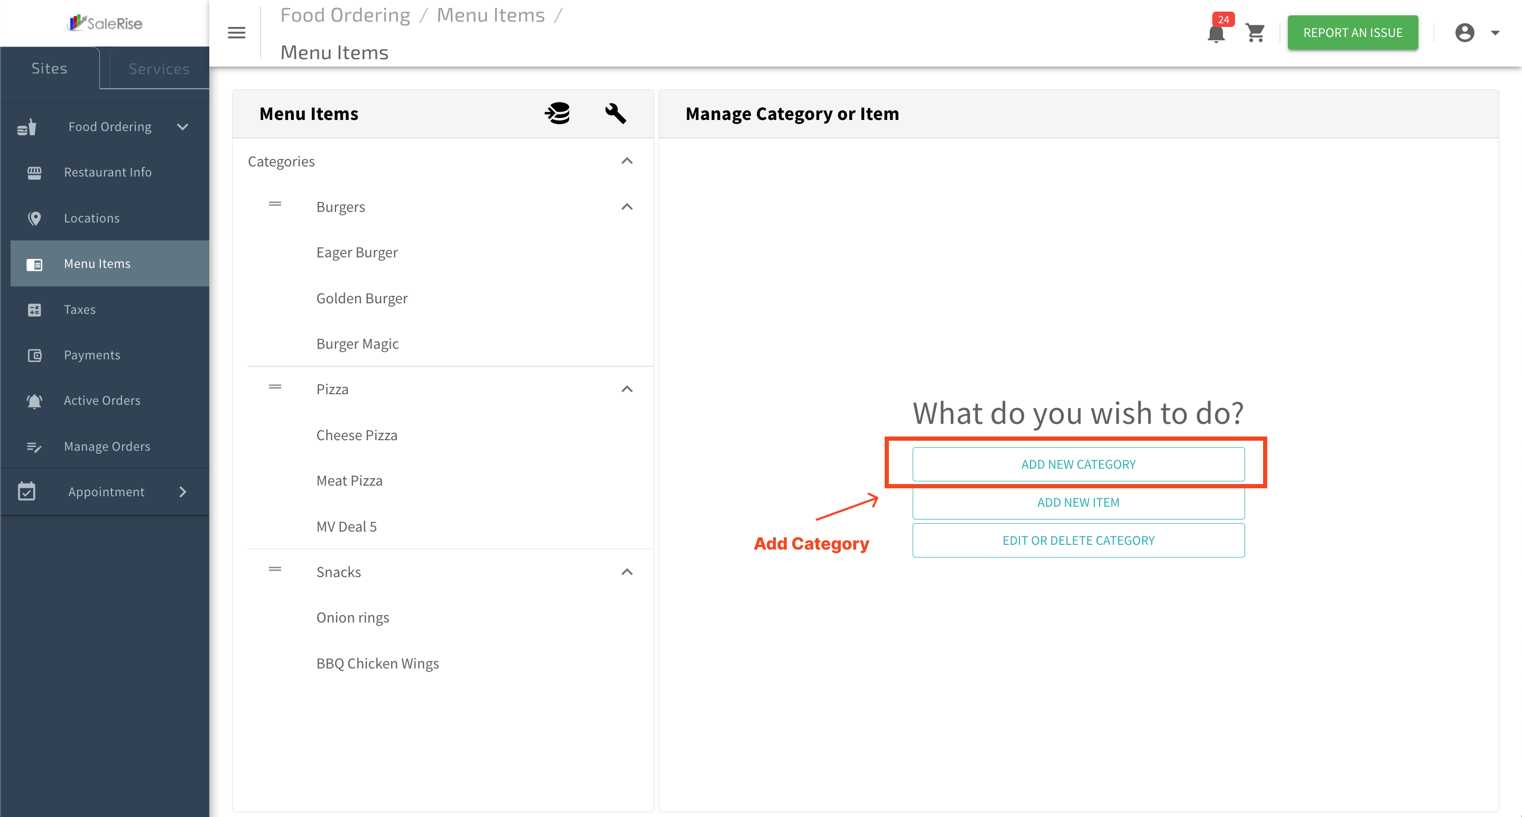Click Add New Item button
Screen dimensions: 1522x817
click(x=1078, y=503)
